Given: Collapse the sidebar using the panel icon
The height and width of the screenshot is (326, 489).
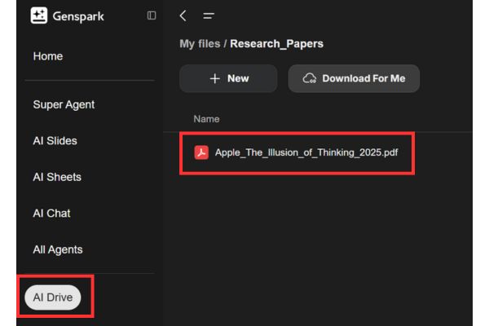Looking at the screenshot, I should click(152, 15).
